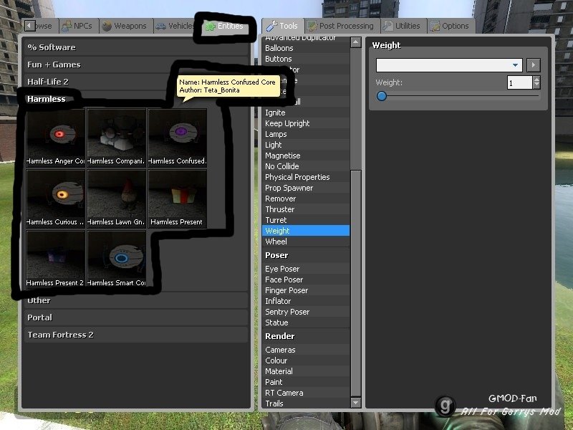Select the Remover tool
The width and height of the screenshot is (573, 430).
click(306, 199)
